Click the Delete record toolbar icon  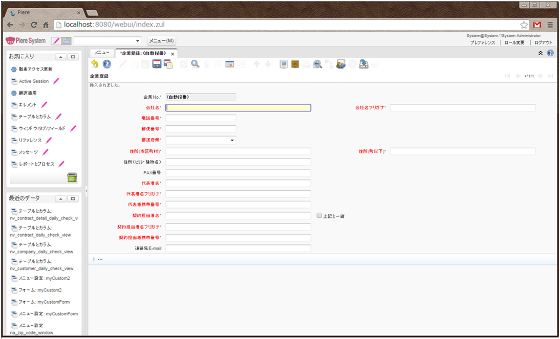click(145, 64)
